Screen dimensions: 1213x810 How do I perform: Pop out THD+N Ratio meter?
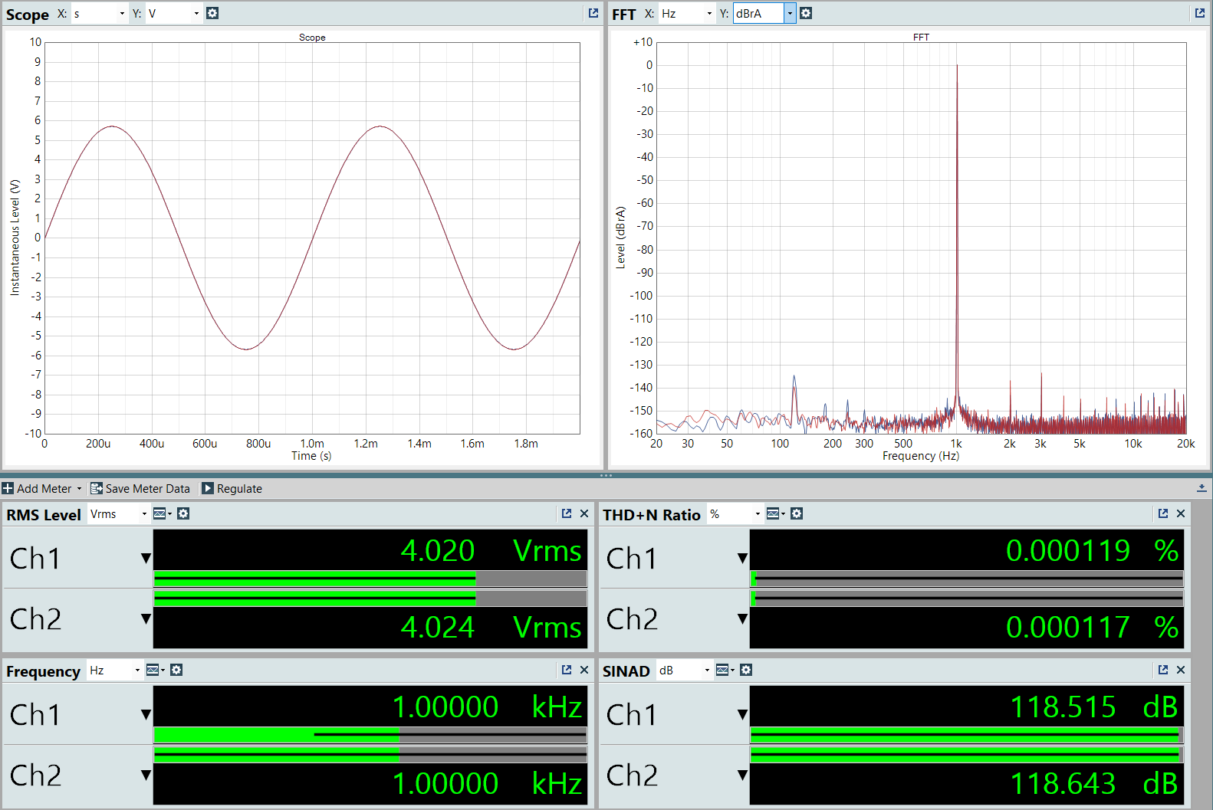[1163, 513]
